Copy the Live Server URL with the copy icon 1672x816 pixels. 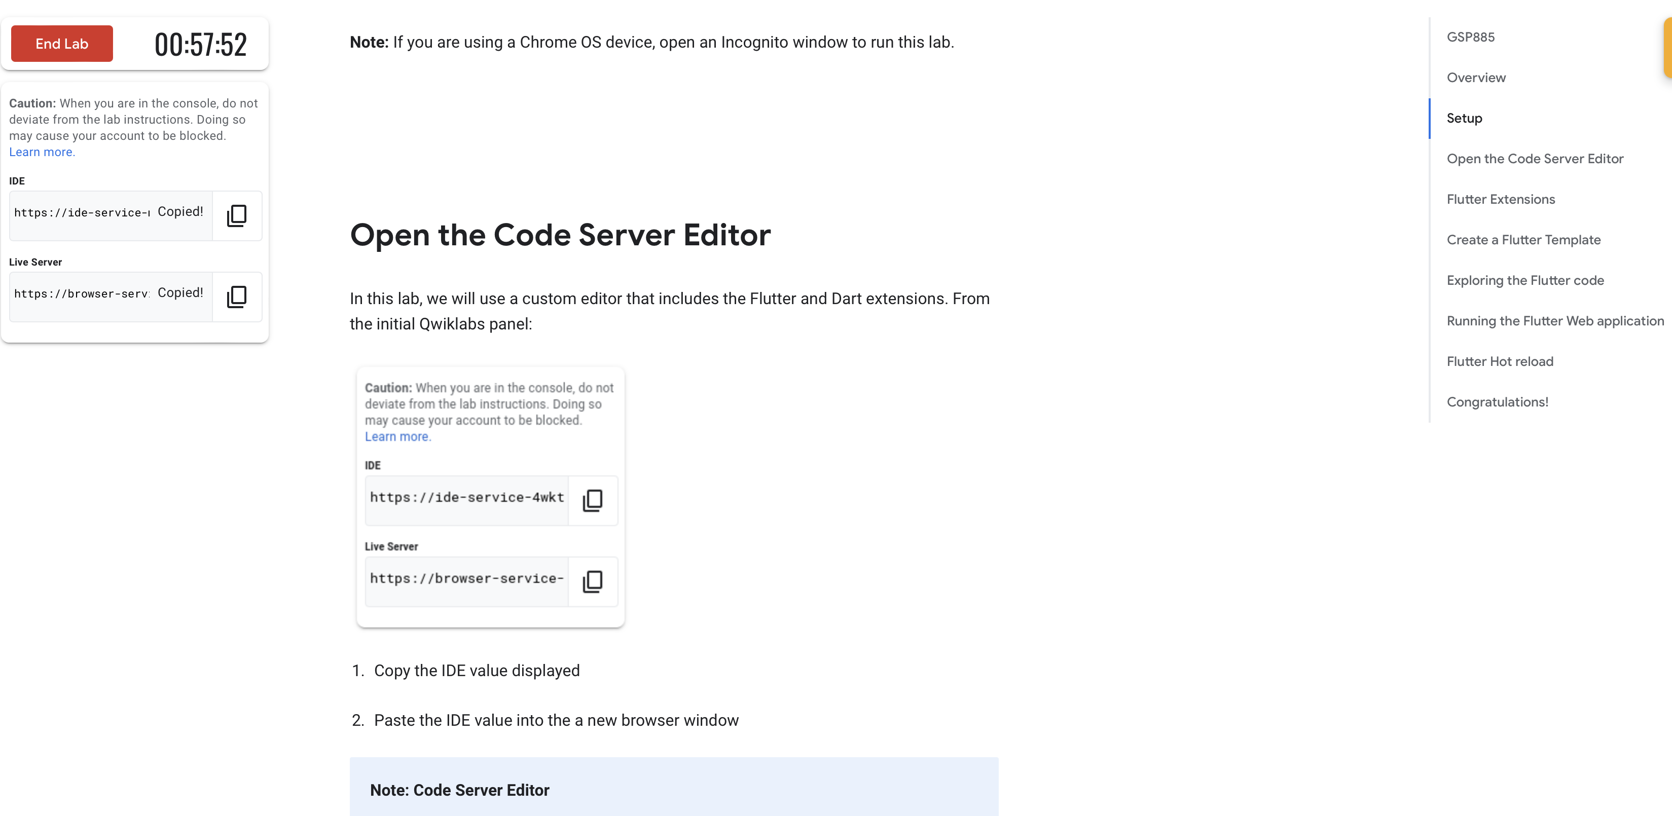237,296
